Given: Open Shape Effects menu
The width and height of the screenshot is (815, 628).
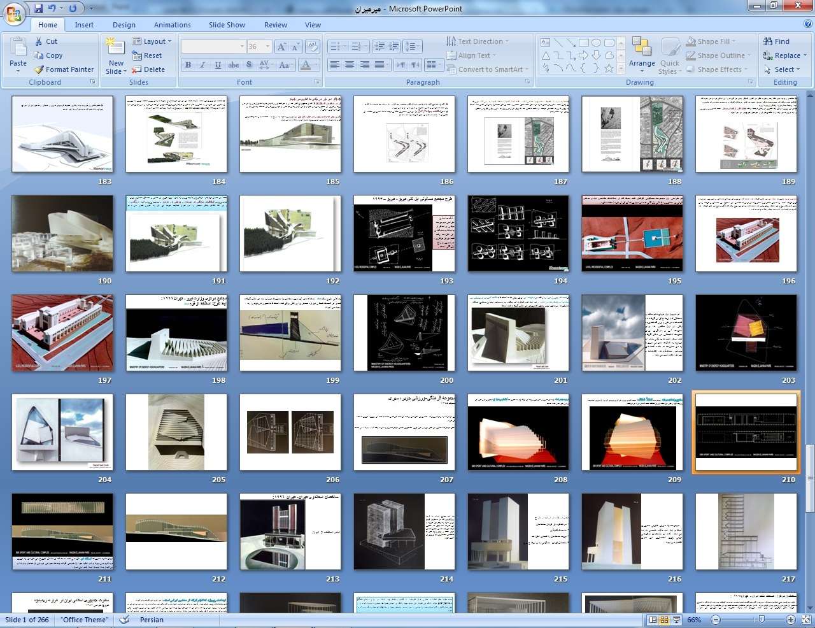Looking at the screenshot, I should click(x=718, y=69).
